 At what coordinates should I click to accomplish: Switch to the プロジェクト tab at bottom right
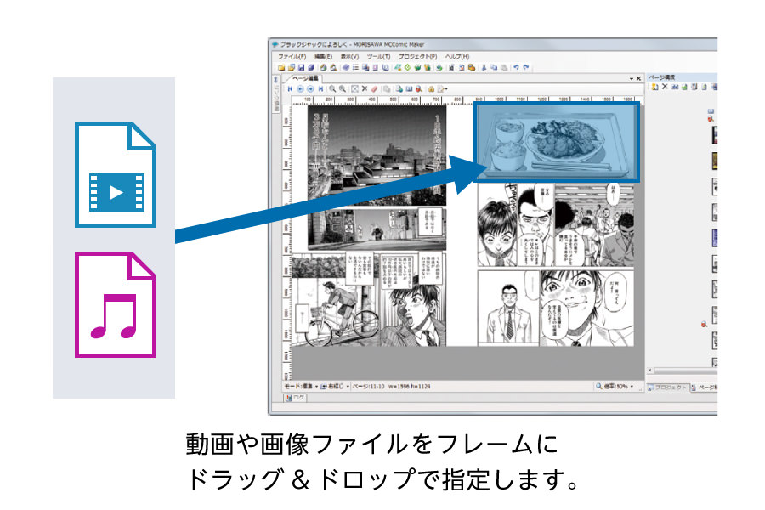click(x=667, y=388)
